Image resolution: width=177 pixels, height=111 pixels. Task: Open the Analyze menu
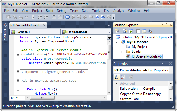tap(119, 11)
